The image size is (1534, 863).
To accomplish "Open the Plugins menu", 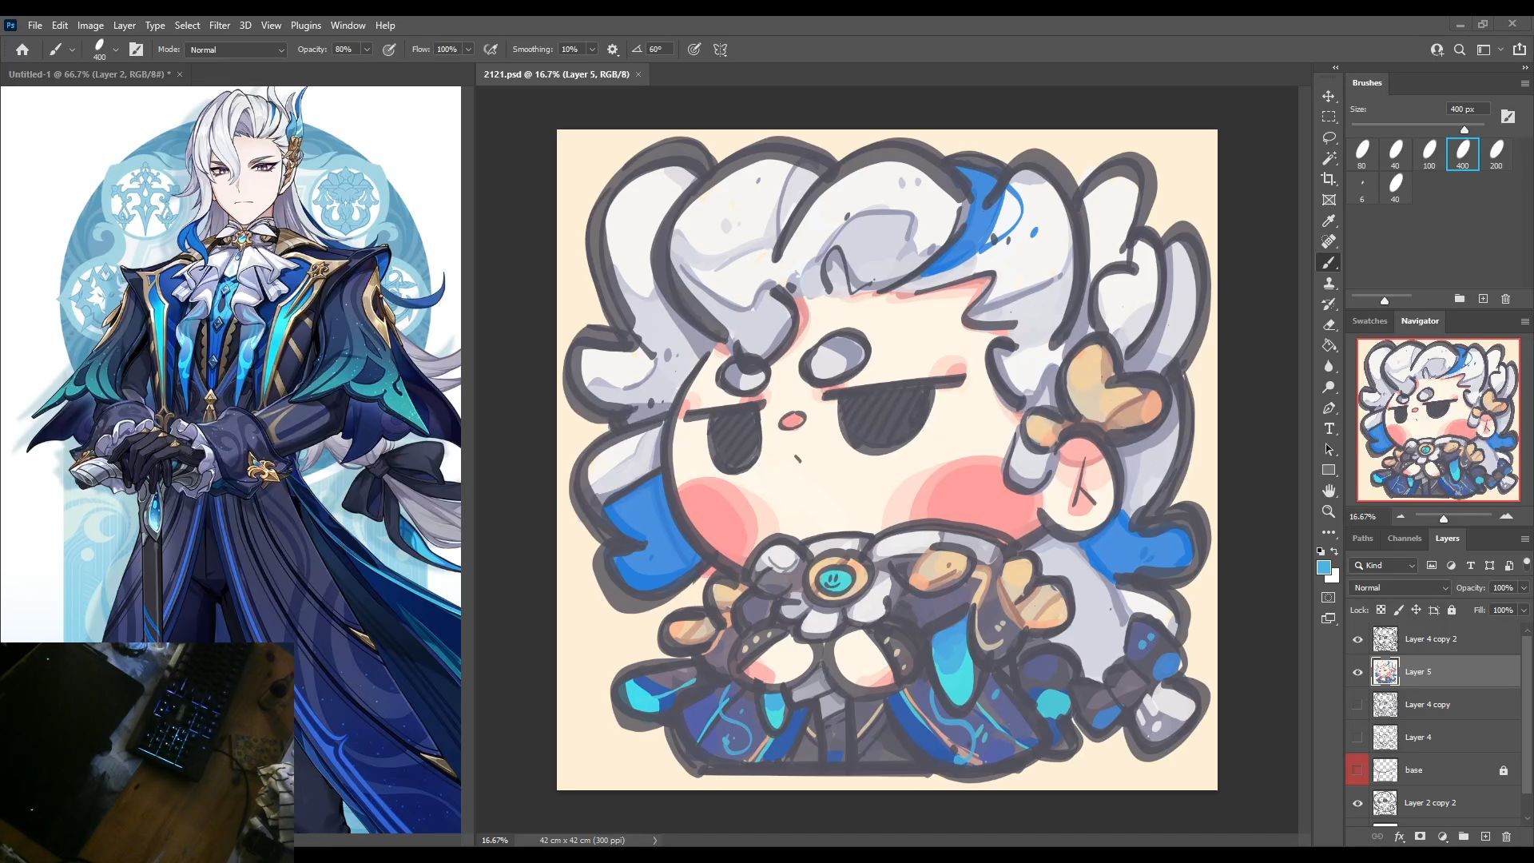I will tap(305, 26).
